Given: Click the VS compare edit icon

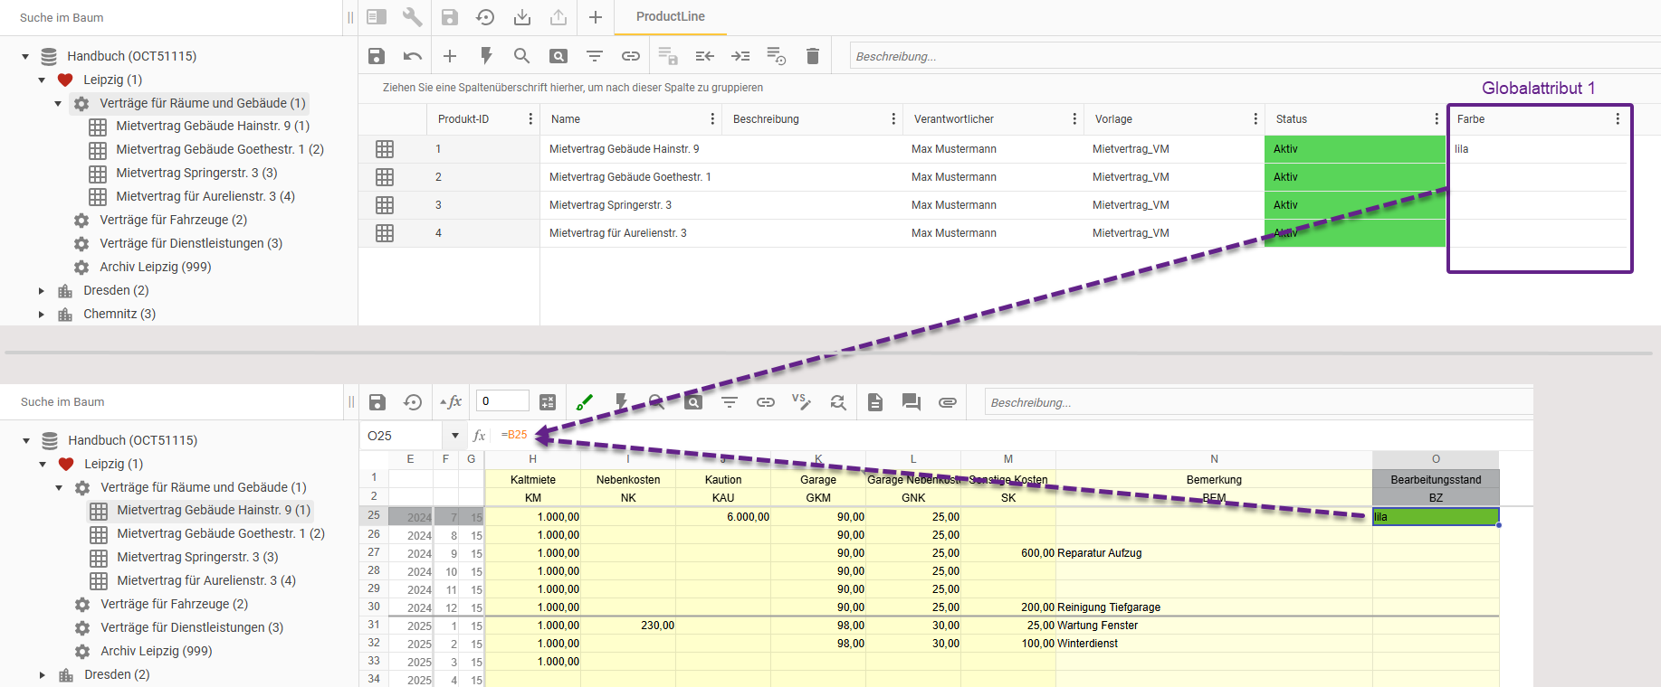Looking at the screenshot, I should tap(801, 401).
